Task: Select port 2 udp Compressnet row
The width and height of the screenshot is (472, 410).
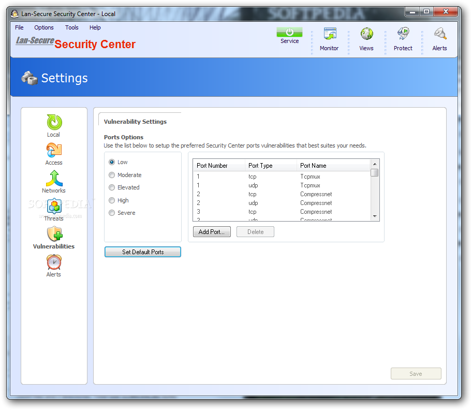Action: (282, 203)
